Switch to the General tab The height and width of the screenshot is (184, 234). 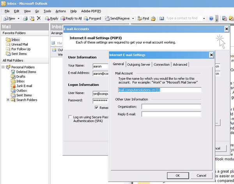coord(118,64)
